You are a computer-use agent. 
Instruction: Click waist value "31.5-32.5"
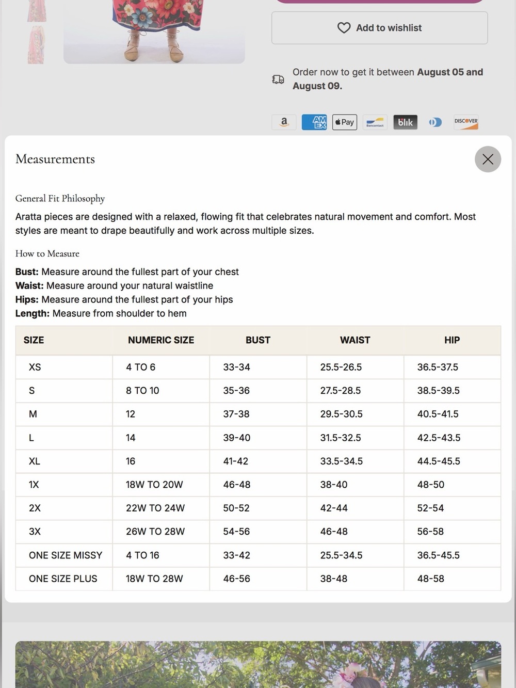341,438
